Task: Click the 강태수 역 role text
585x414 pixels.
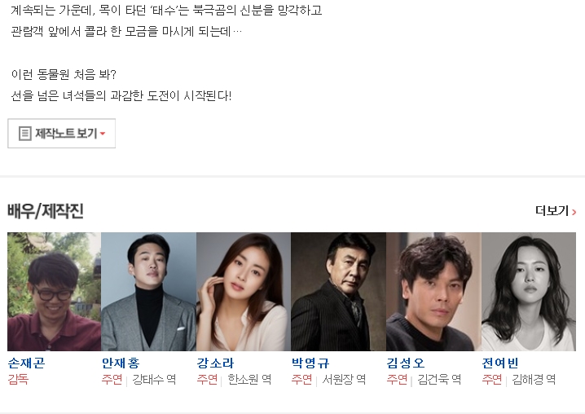Action: [154, 380]
